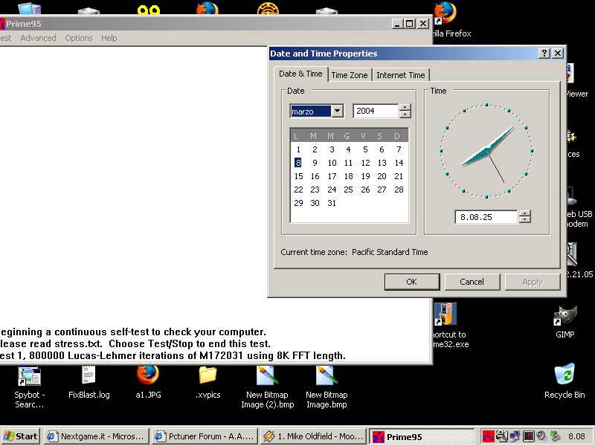Open the a1.JPG image file
595x446 pixels.
148,376
